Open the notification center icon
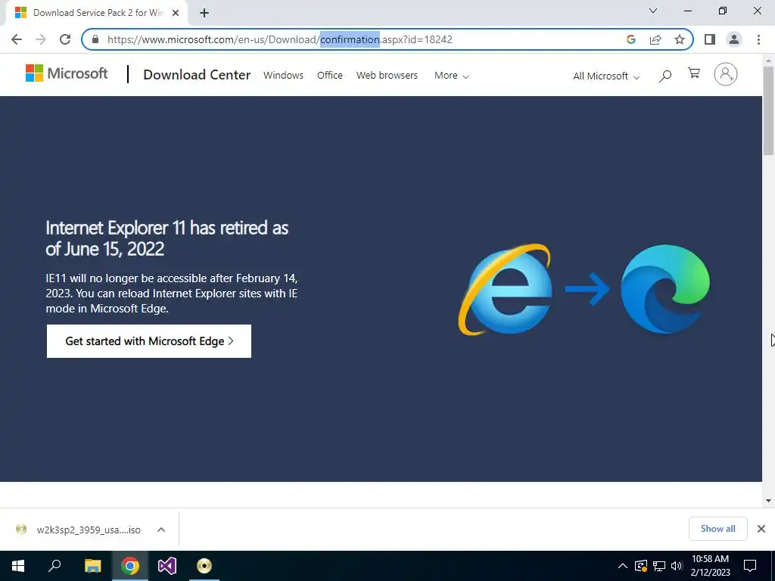Screen dimensions: 775x581 point(750,566)
